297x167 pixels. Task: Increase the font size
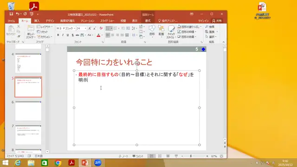(x=90, y=28)
